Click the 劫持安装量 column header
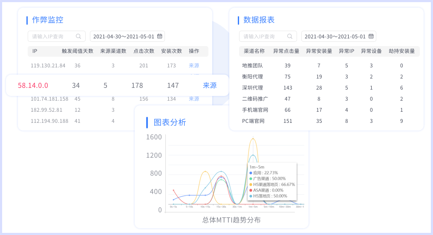 click(402, 51)
